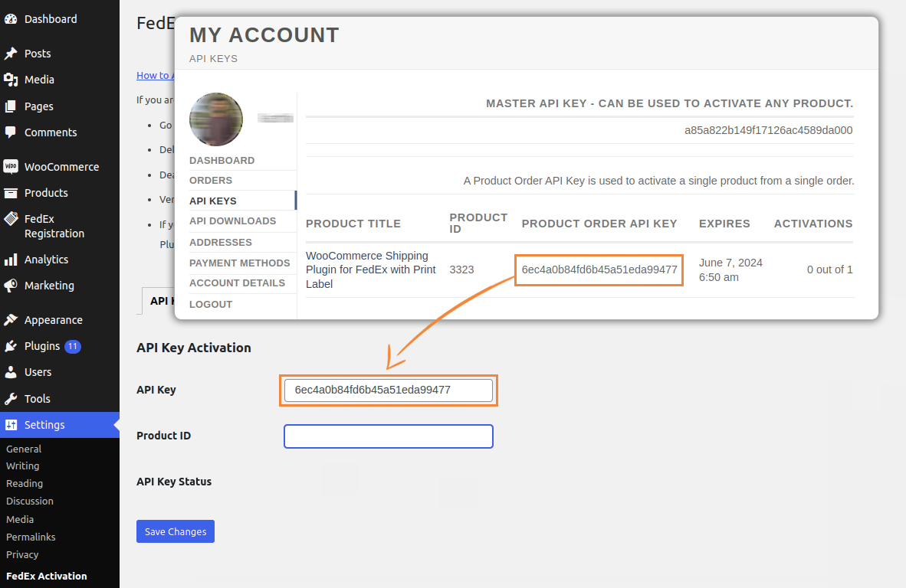The height and width of the screenshot is (588, 906).
Task: Click the activations count '0 out of 1'
Action: [829, 269]
